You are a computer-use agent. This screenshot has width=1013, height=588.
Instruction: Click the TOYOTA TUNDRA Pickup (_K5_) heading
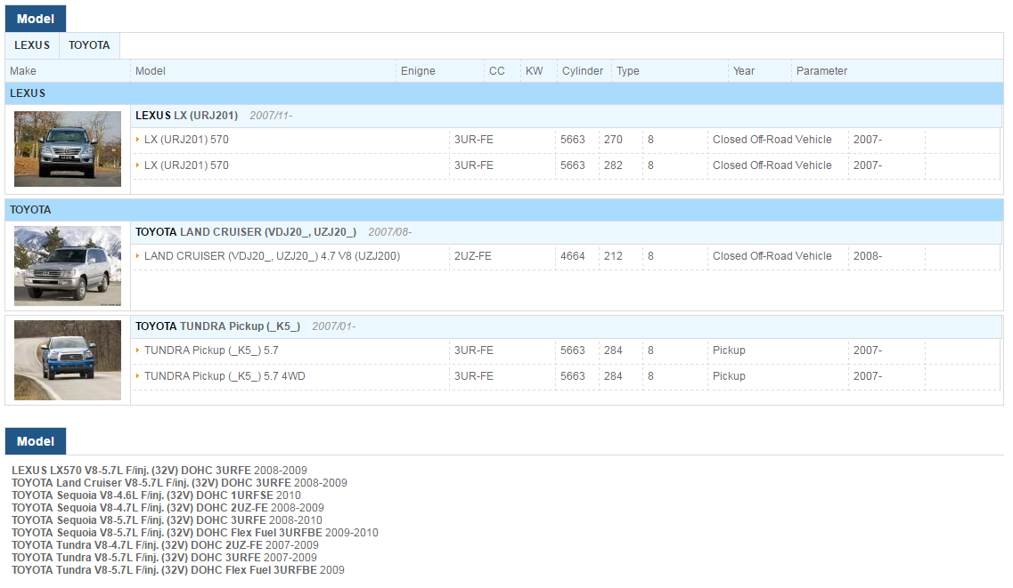(x=217, y=326)
